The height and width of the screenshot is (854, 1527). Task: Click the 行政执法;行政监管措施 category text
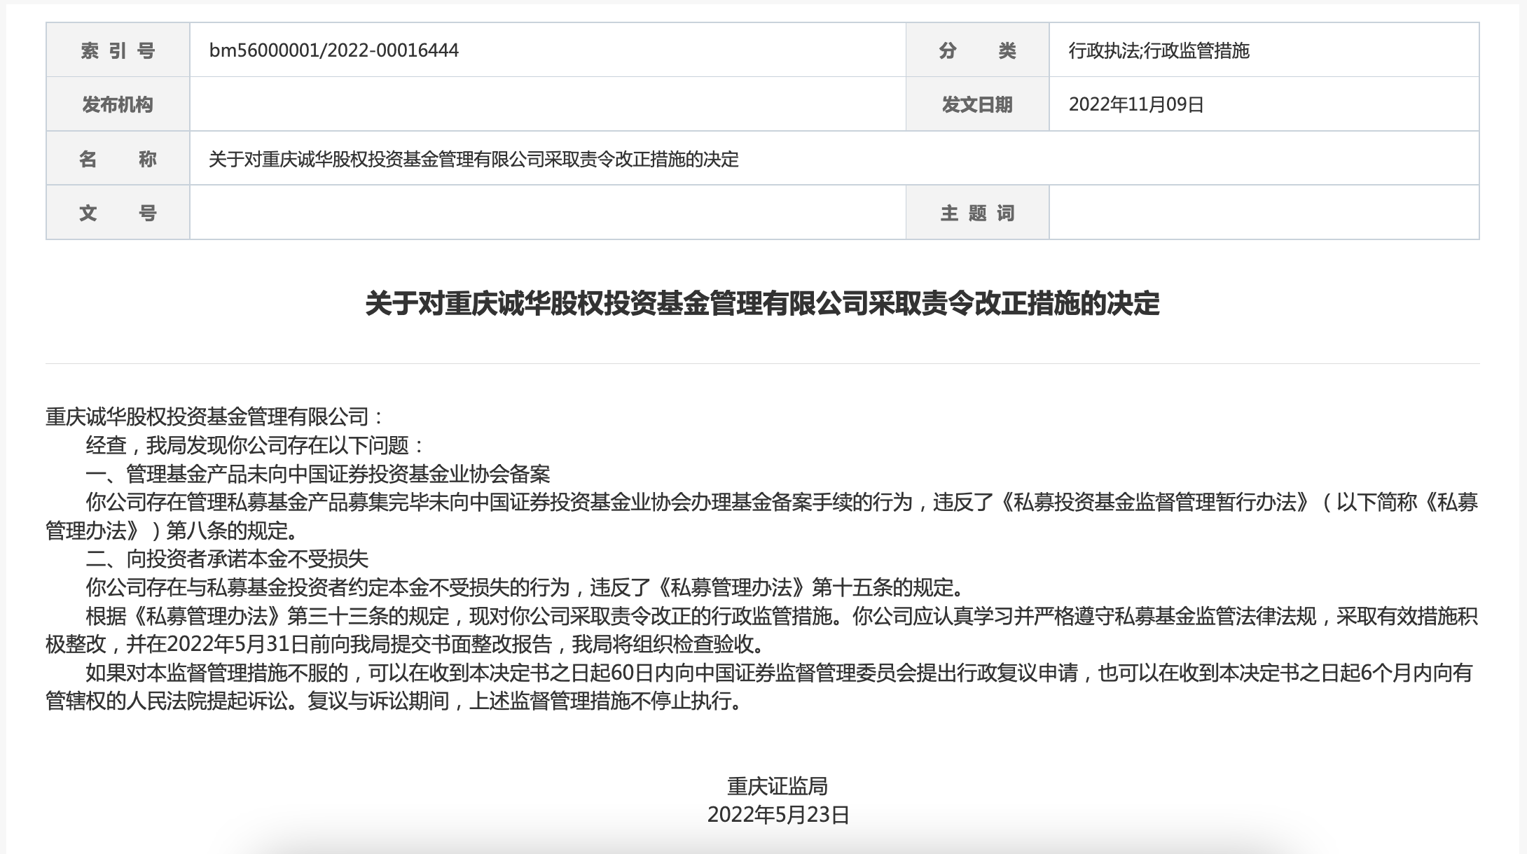click(x=1159, y=50)
